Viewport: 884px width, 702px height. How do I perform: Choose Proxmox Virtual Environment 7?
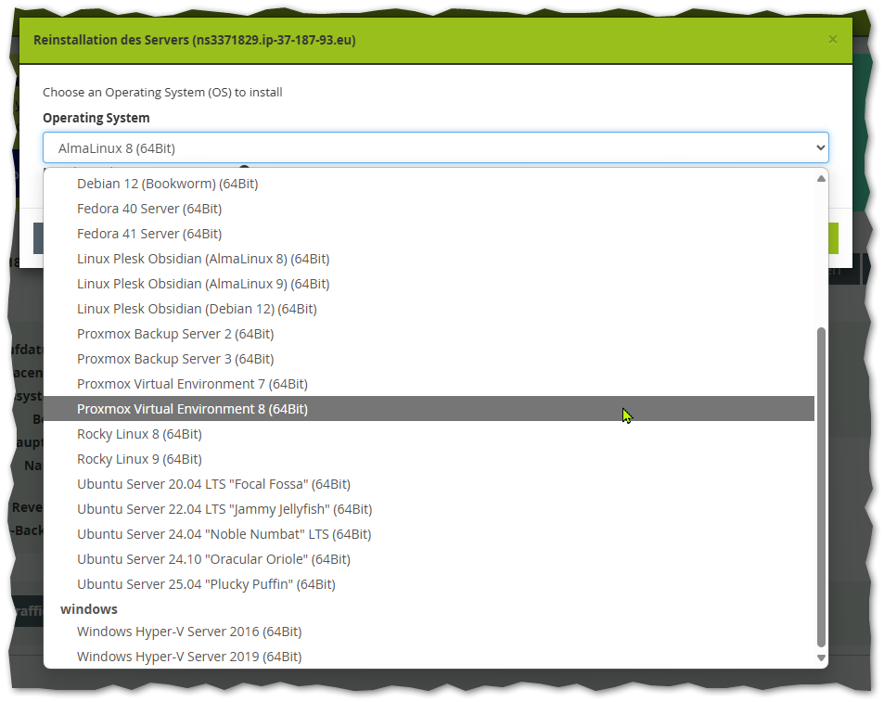192,384
